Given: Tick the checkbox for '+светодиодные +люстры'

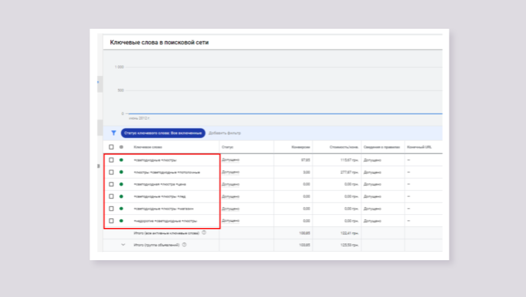Looking at the screenshot, I should (x=111, y=160).
